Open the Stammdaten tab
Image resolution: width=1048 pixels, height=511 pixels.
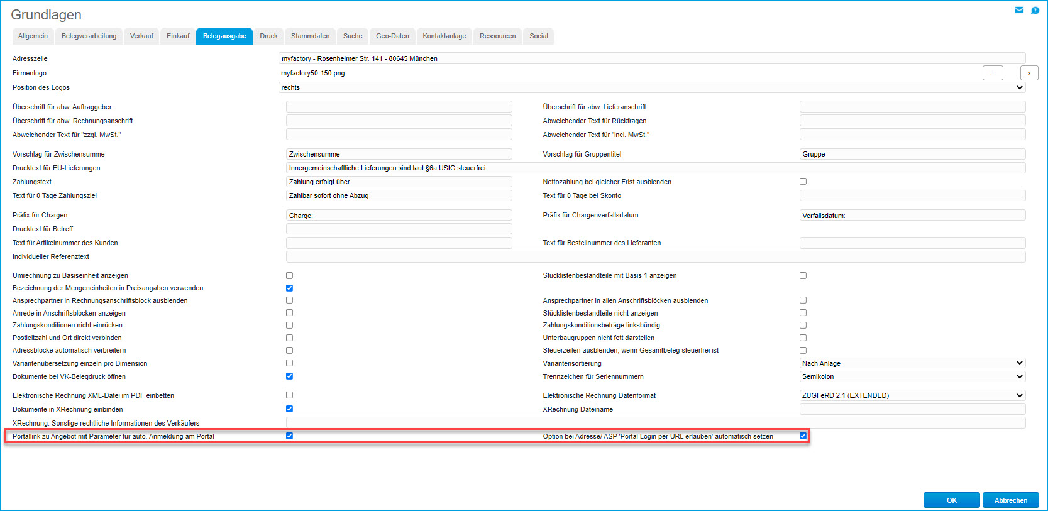pos(310,36)
